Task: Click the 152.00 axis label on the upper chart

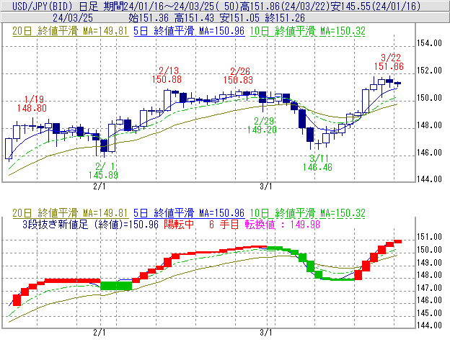Action: (429, 71)
